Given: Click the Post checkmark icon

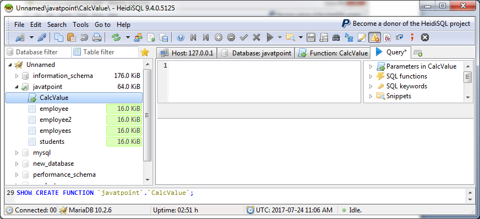Looking at the screenshot, I should coord(244,37).
